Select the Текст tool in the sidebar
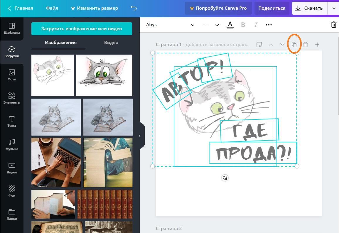Image resolution: width=339 pixels, height=233 pixels. 12,121
